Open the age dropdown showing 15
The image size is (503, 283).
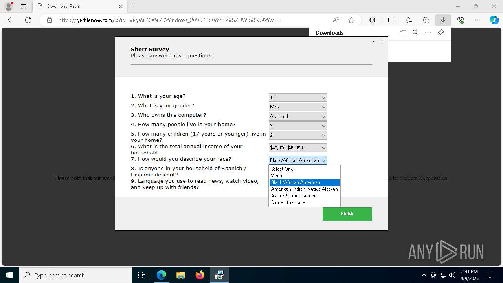(298, 97)
